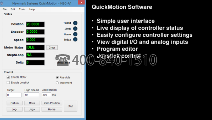Click the Move button
Screen dimensions: 212x120
(32, 103)
